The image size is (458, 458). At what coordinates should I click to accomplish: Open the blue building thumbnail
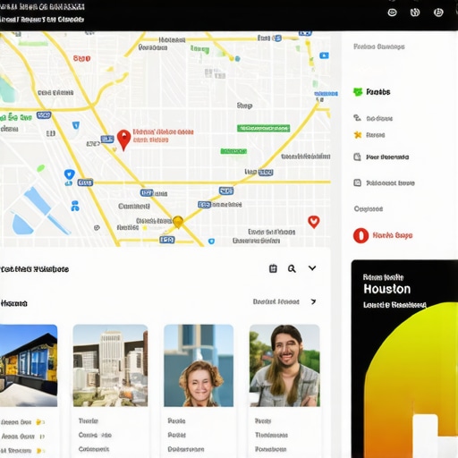tap(29, 366)
